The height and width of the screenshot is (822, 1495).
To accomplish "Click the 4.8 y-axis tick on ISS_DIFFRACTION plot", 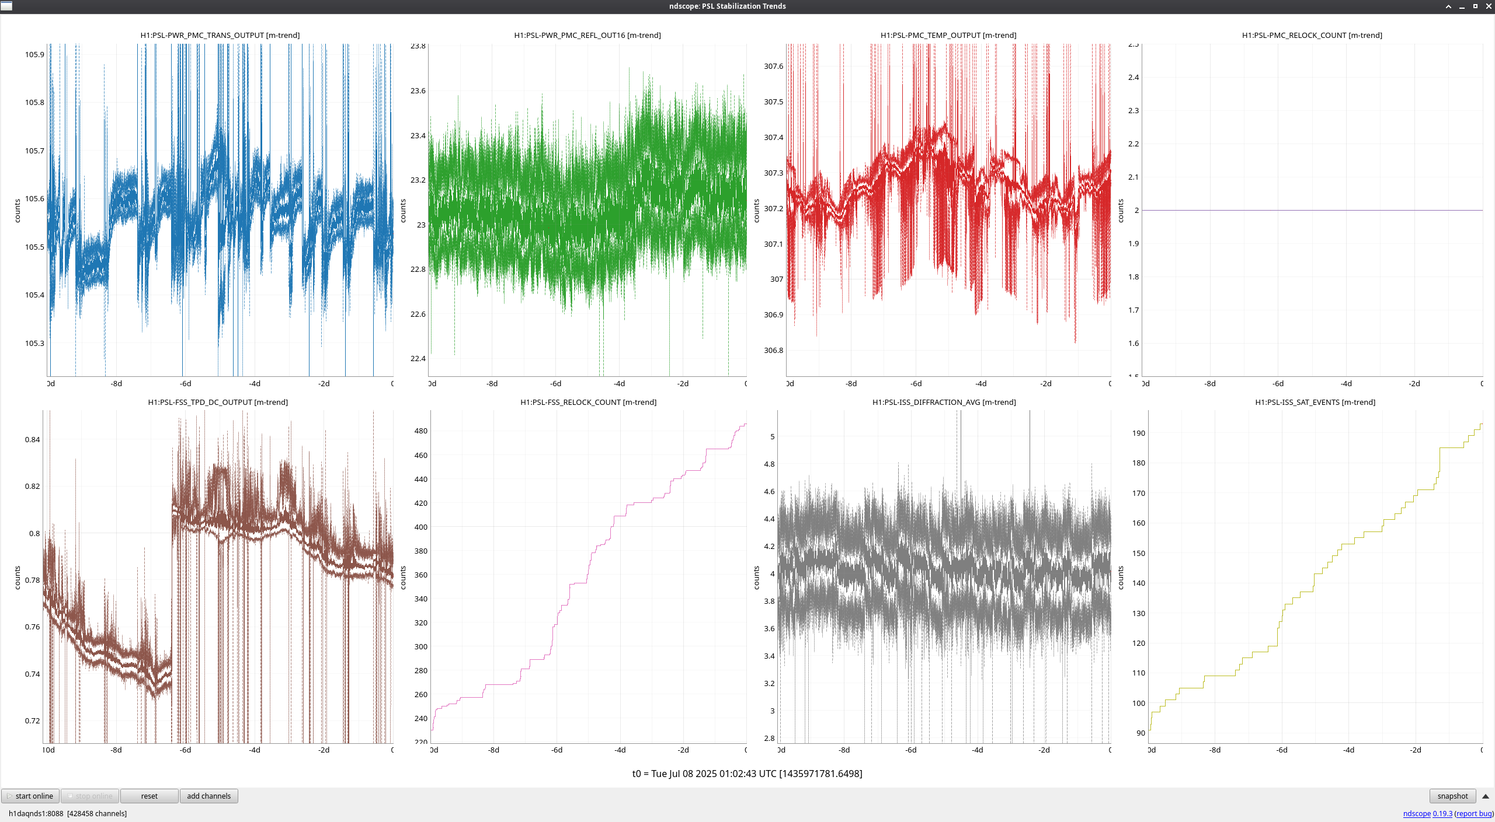I will tap(769, 464).
